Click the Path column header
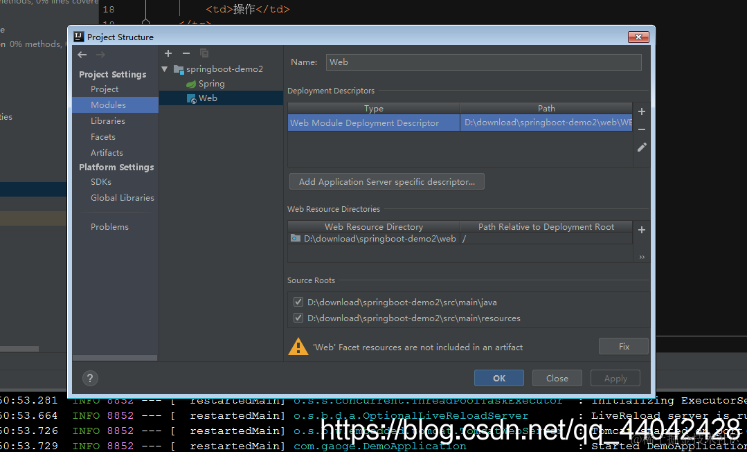The width and height of the screenshot is (747, 452). click(x=546, y=109)
